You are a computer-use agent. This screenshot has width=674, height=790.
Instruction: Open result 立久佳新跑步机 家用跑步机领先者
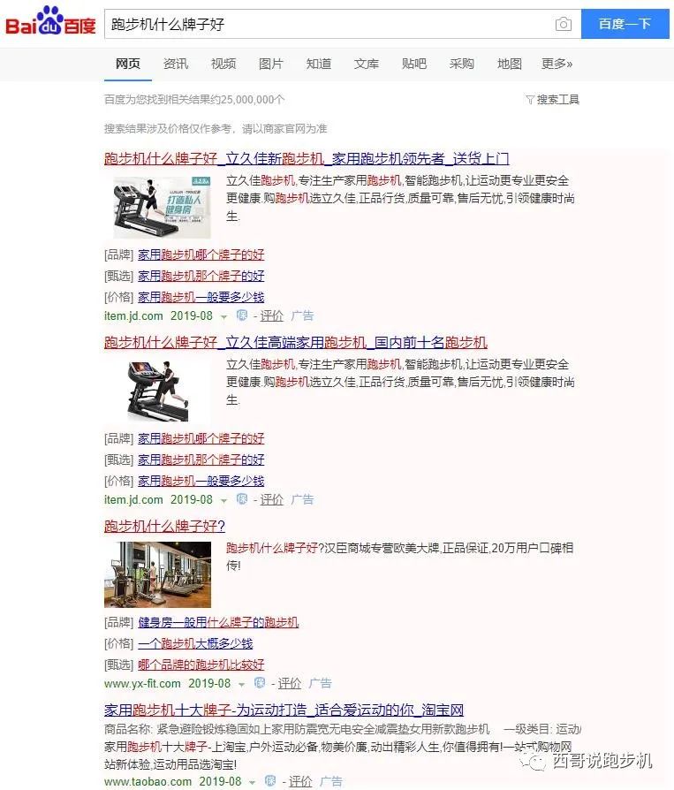[x=307, y=159]
